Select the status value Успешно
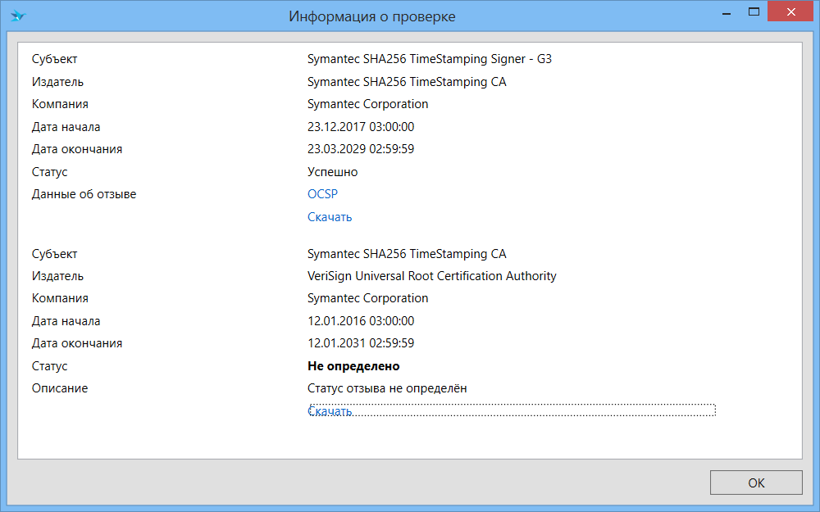The width and height of the screenshot is (820, 512). (x=333, y=172)
